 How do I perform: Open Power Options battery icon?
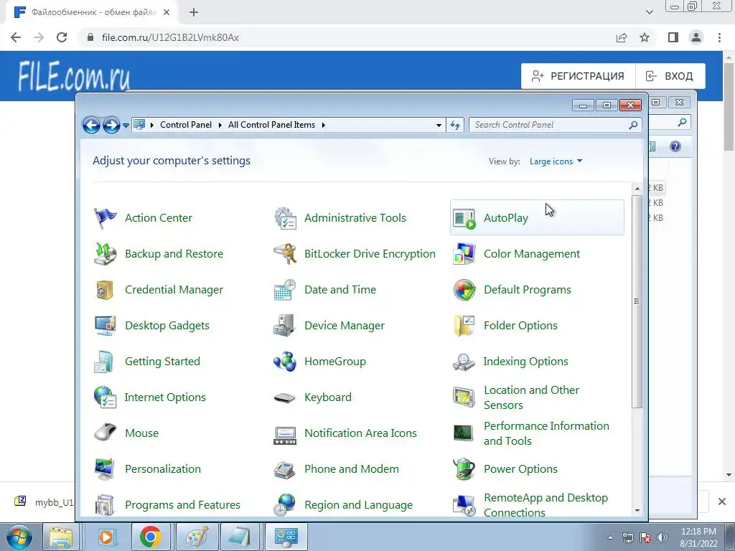(464, 469)
